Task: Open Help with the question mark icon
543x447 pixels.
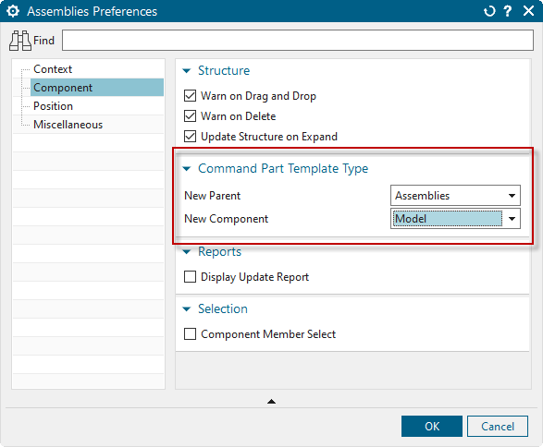Action: click(x=508, y=11)
